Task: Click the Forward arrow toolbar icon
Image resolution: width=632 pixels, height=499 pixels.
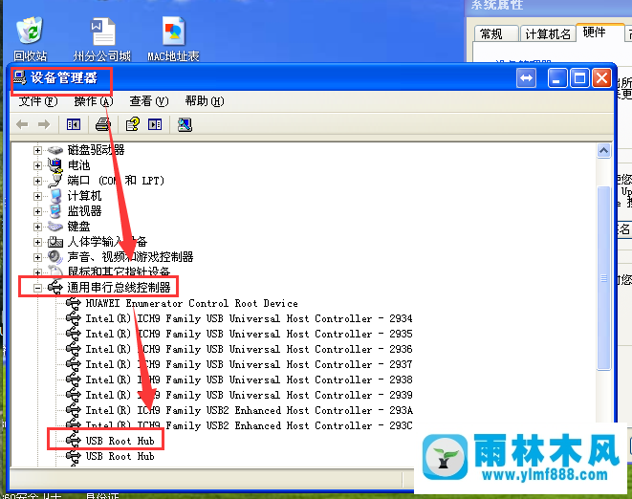Action: click(x=44, y=124)
